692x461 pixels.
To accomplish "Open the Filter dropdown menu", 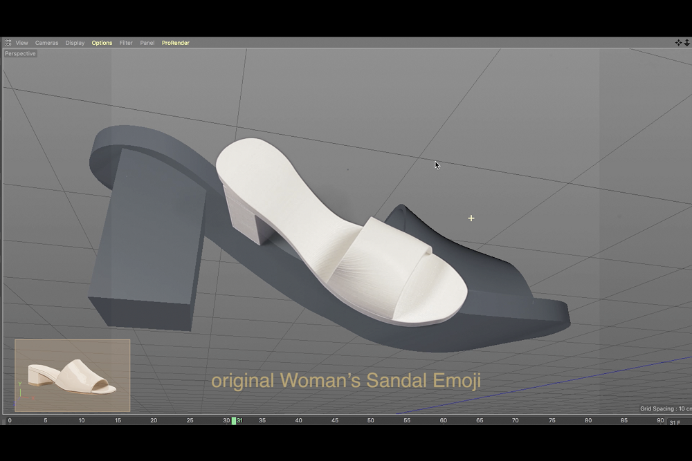I will coord(126,43).
